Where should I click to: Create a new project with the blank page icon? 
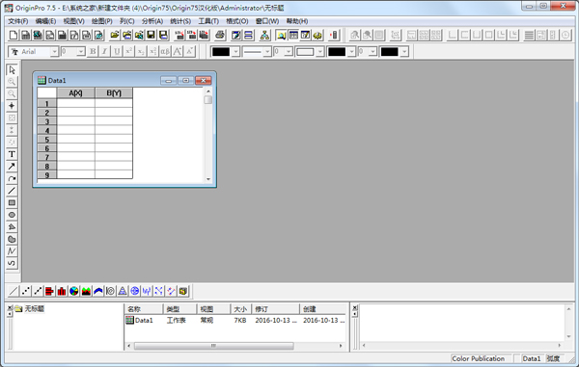tap(14, 35)
